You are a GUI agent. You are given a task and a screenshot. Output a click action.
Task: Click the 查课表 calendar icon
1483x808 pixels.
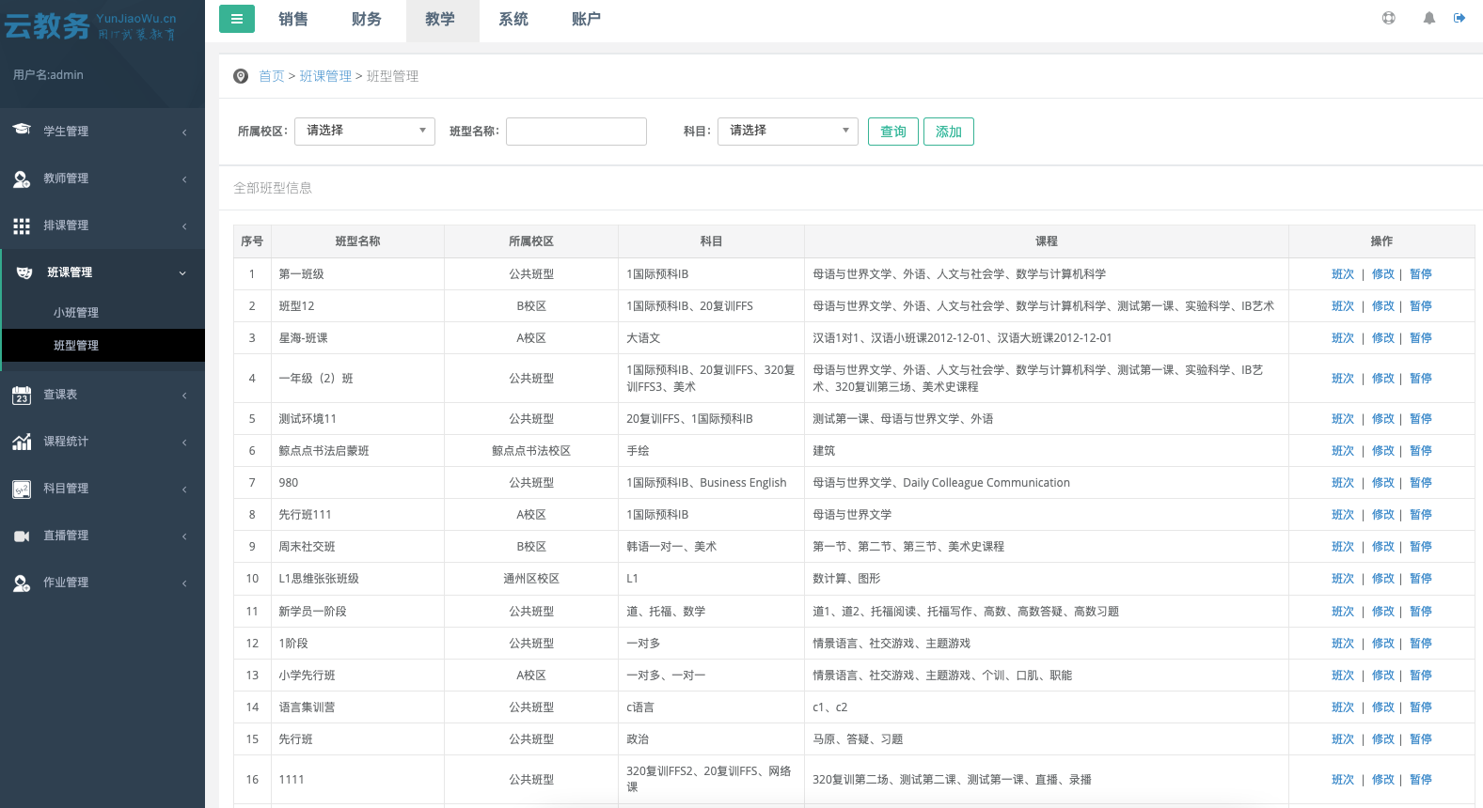point(22,396)
